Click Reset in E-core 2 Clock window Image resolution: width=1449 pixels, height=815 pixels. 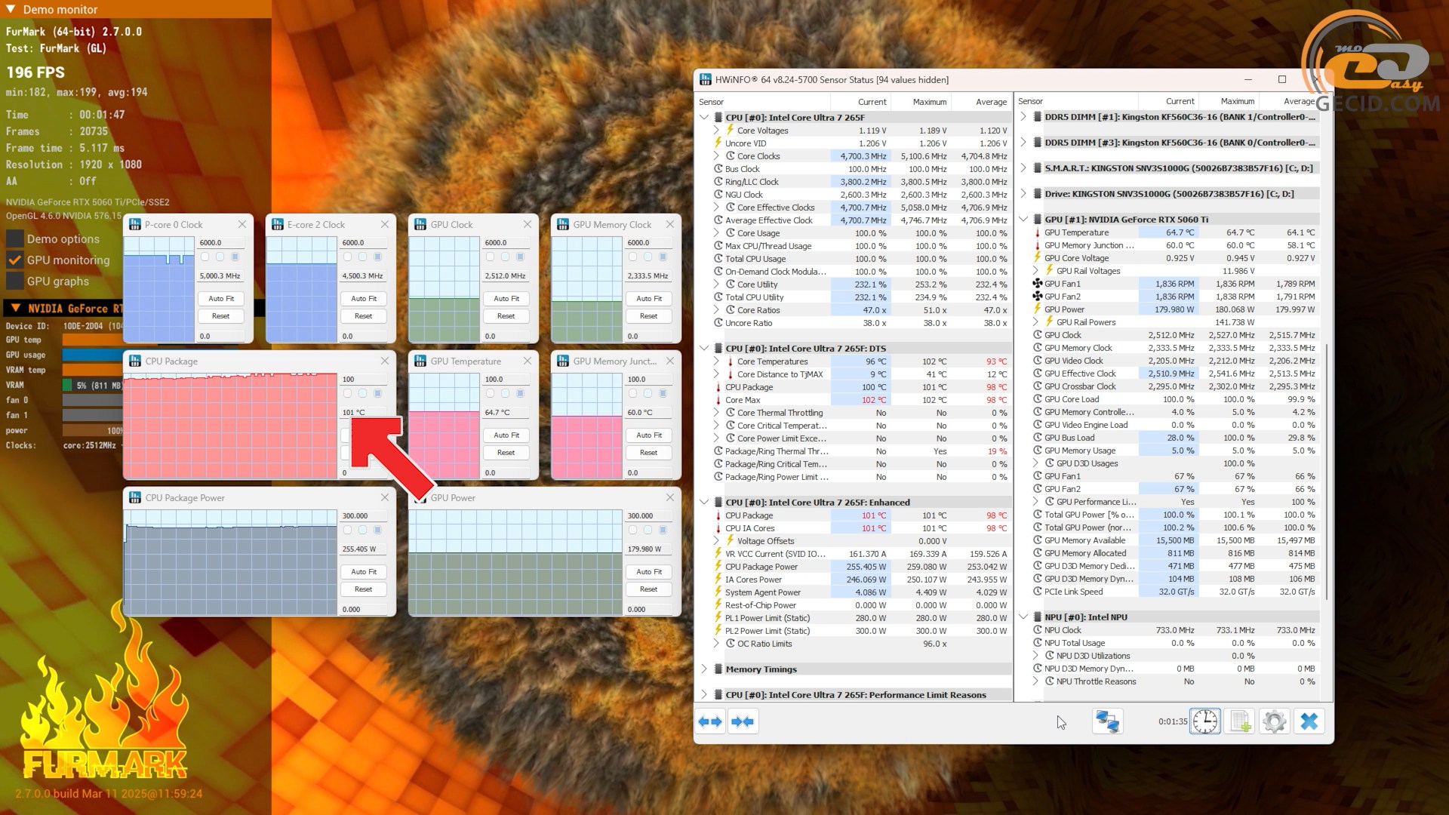tap(364, 315)
